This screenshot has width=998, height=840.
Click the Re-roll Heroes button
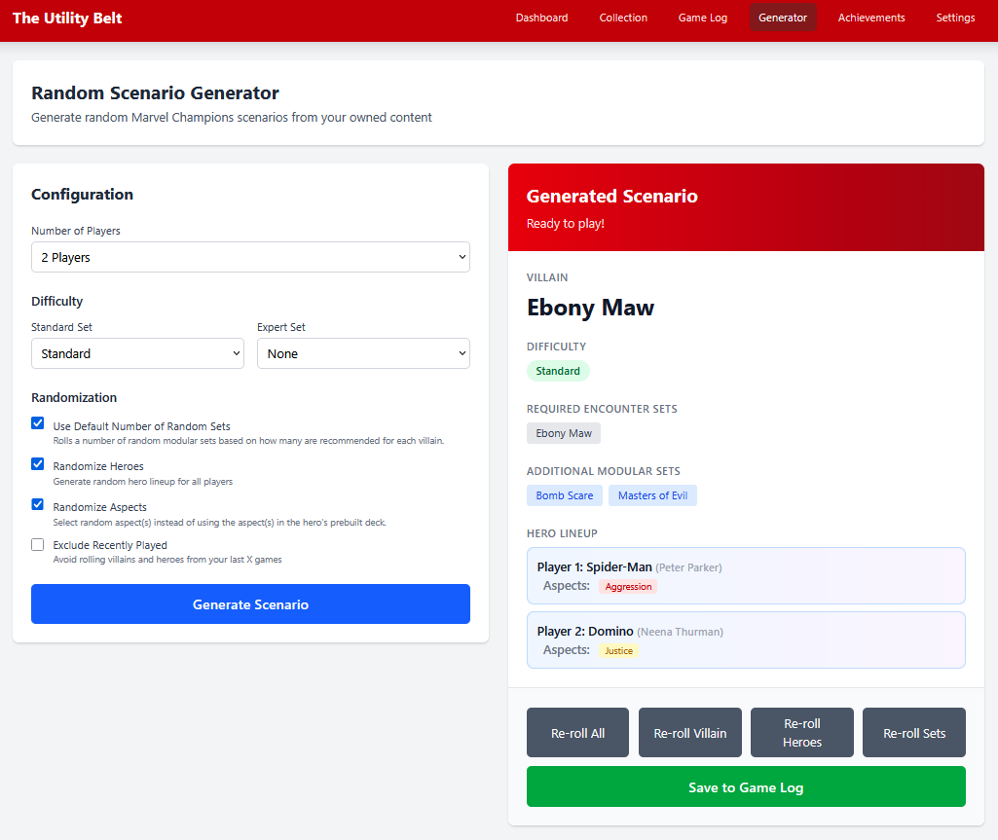click(x=801, y=733)
